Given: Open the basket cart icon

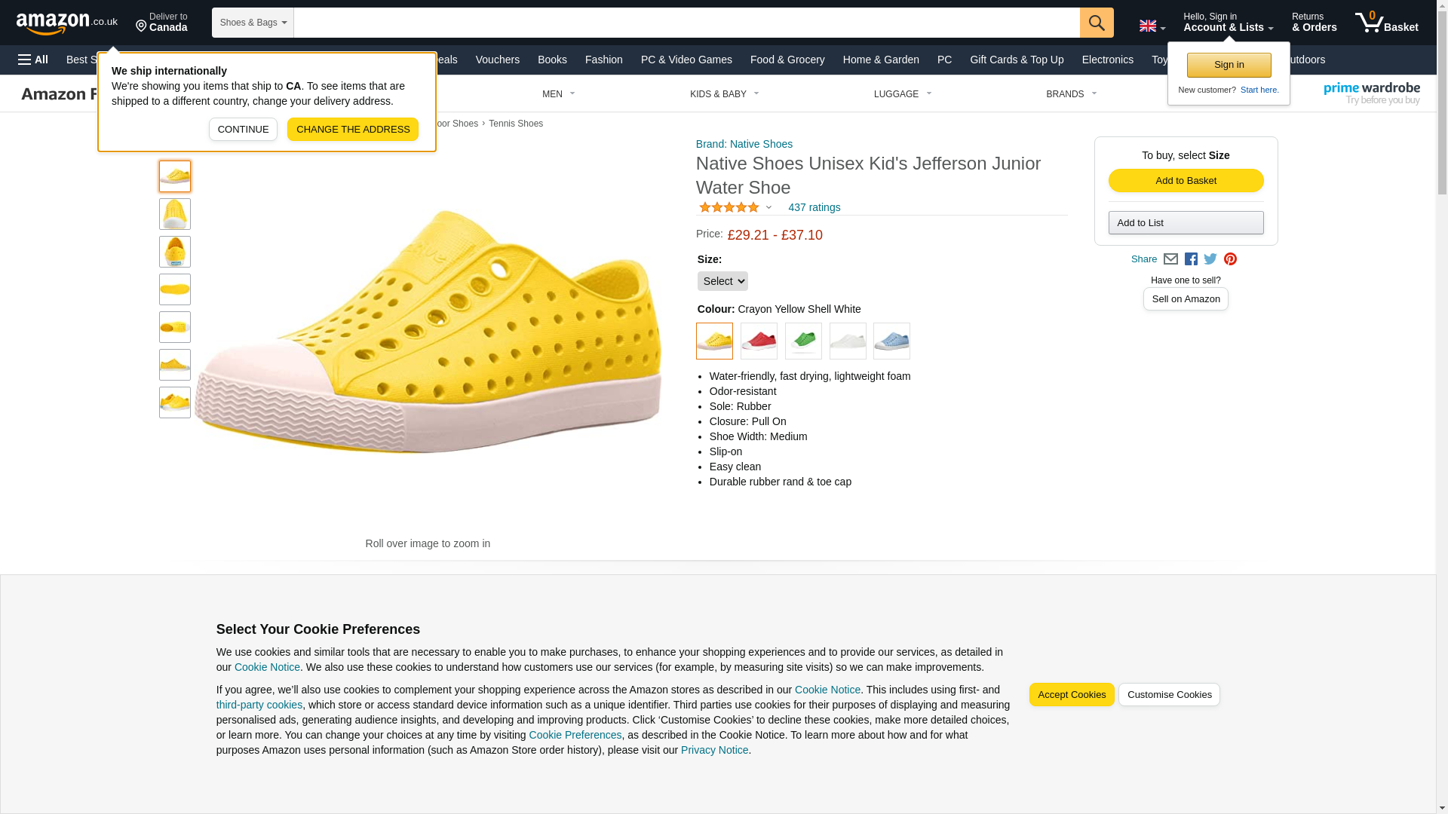Looking at the screenshot, I should [x=1385, y=23].
